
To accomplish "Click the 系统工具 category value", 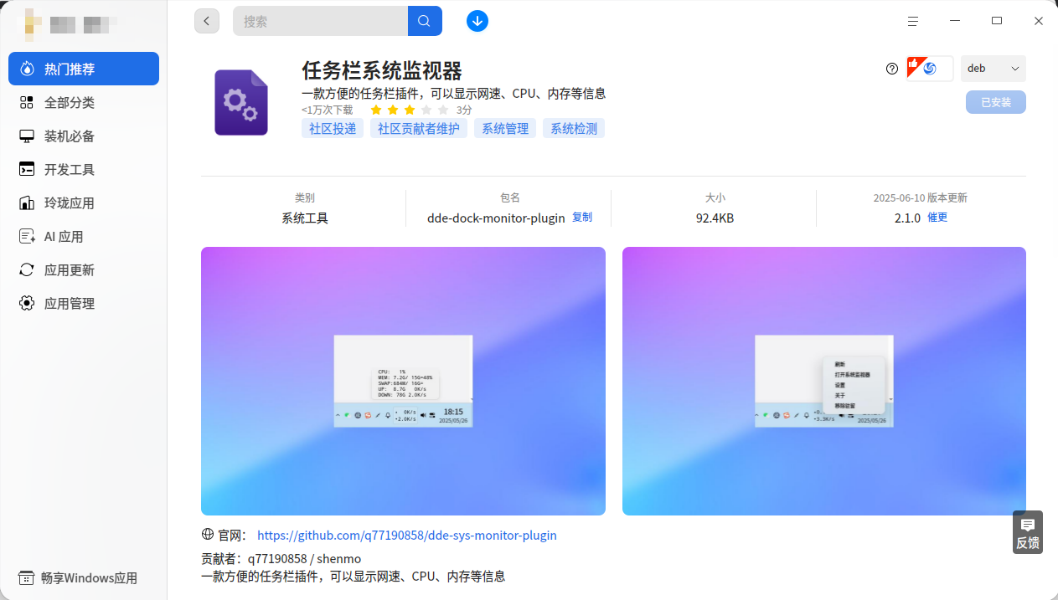I will click(305, 218).
